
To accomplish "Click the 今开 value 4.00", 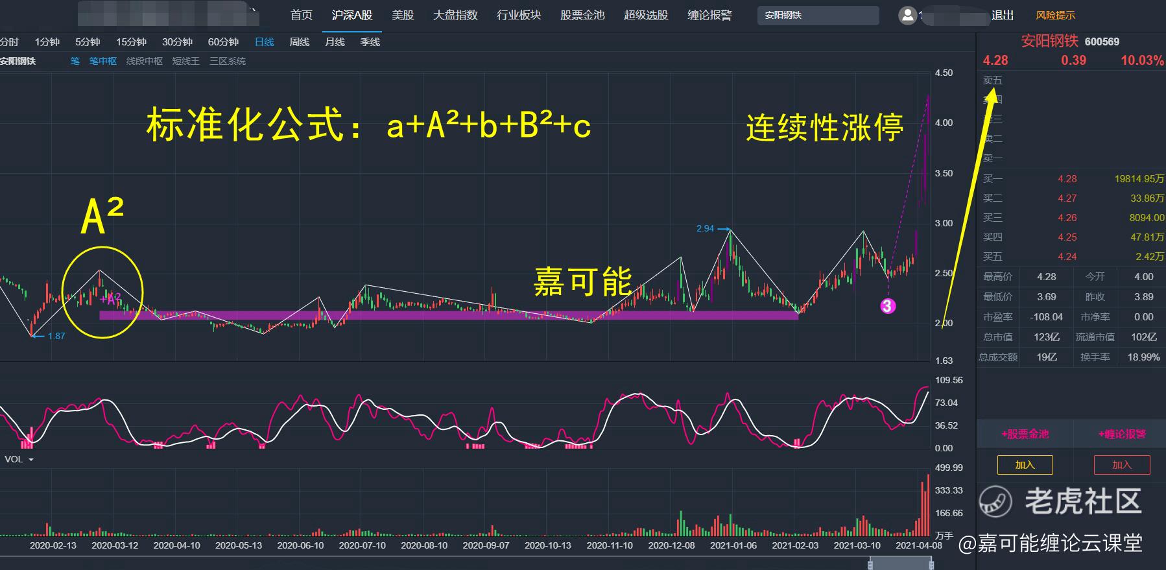I will click(1144, 277).
